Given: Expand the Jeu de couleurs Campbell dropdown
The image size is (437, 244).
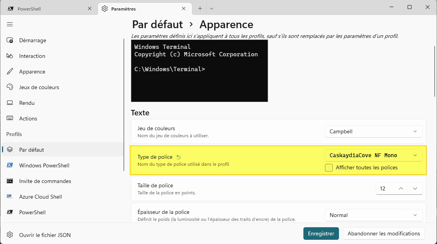Looking at the screenshot, I should (x=374, y=132).
